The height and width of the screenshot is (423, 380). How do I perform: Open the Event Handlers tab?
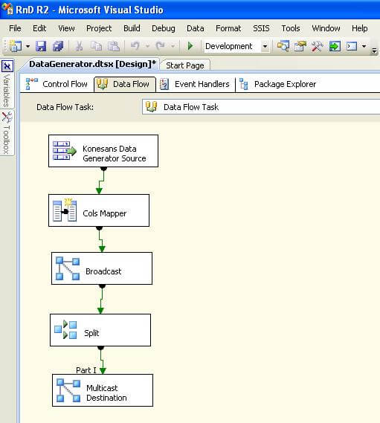tap(195, 84)
